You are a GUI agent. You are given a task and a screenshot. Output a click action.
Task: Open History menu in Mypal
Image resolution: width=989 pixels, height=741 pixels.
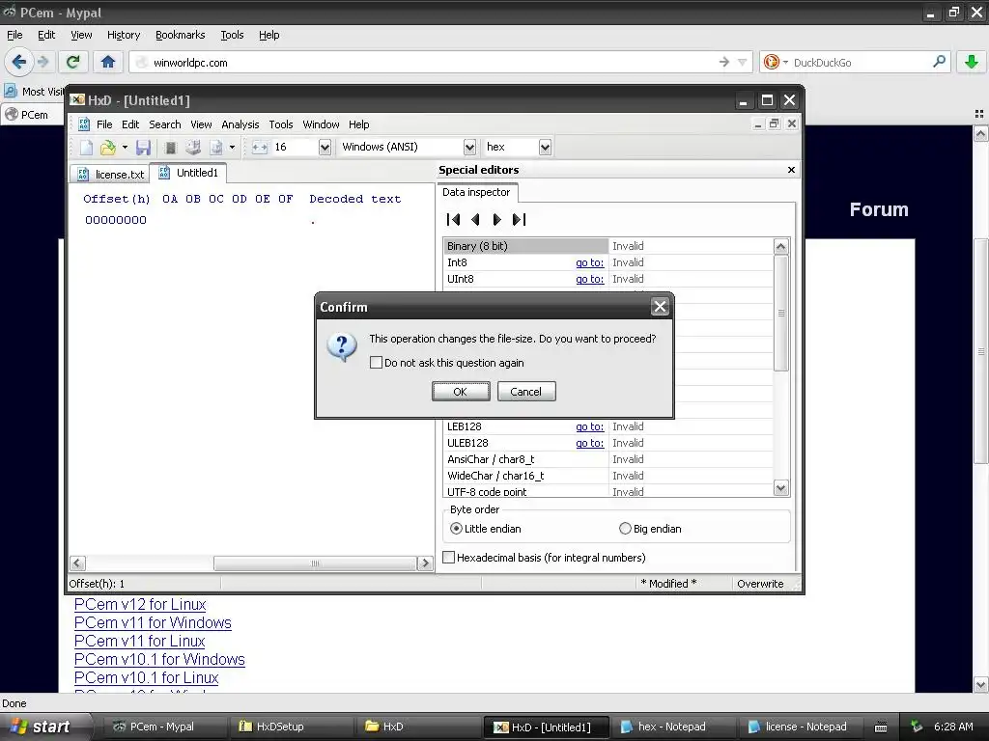(123, 35)
